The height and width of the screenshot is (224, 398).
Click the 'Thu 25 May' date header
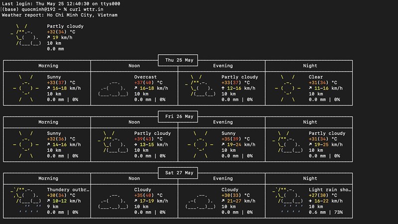click(179, 60)
